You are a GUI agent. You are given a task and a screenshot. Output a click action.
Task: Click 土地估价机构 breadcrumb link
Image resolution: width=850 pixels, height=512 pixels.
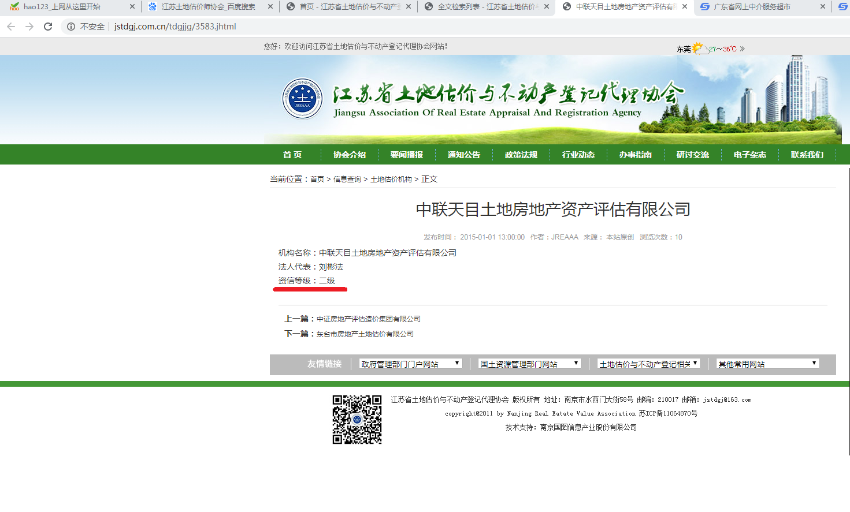click(391, 180)
